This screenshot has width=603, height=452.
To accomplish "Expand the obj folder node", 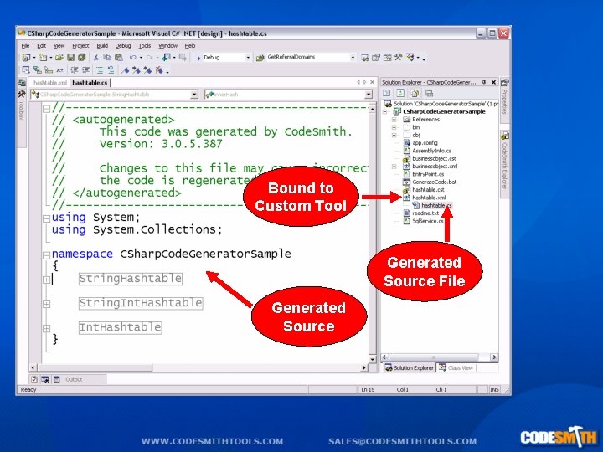I will [x=394, y=136].
